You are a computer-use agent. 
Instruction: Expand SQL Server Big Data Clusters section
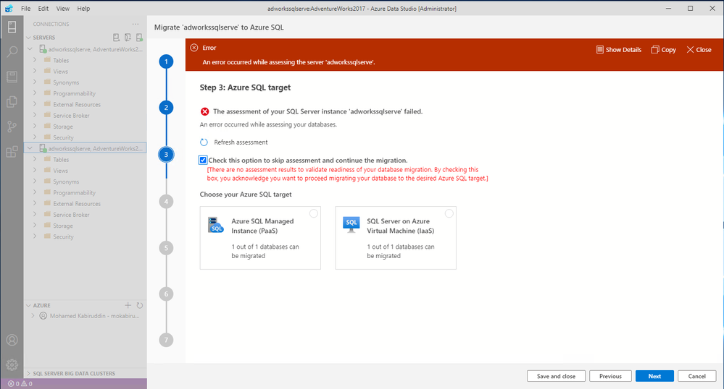tap(29, 373)
